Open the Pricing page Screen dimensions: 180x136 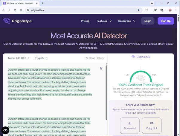point(85,21)
